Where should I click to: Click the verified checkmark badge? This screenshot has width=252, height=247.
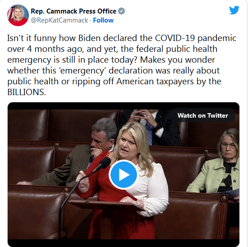(121, 11)
